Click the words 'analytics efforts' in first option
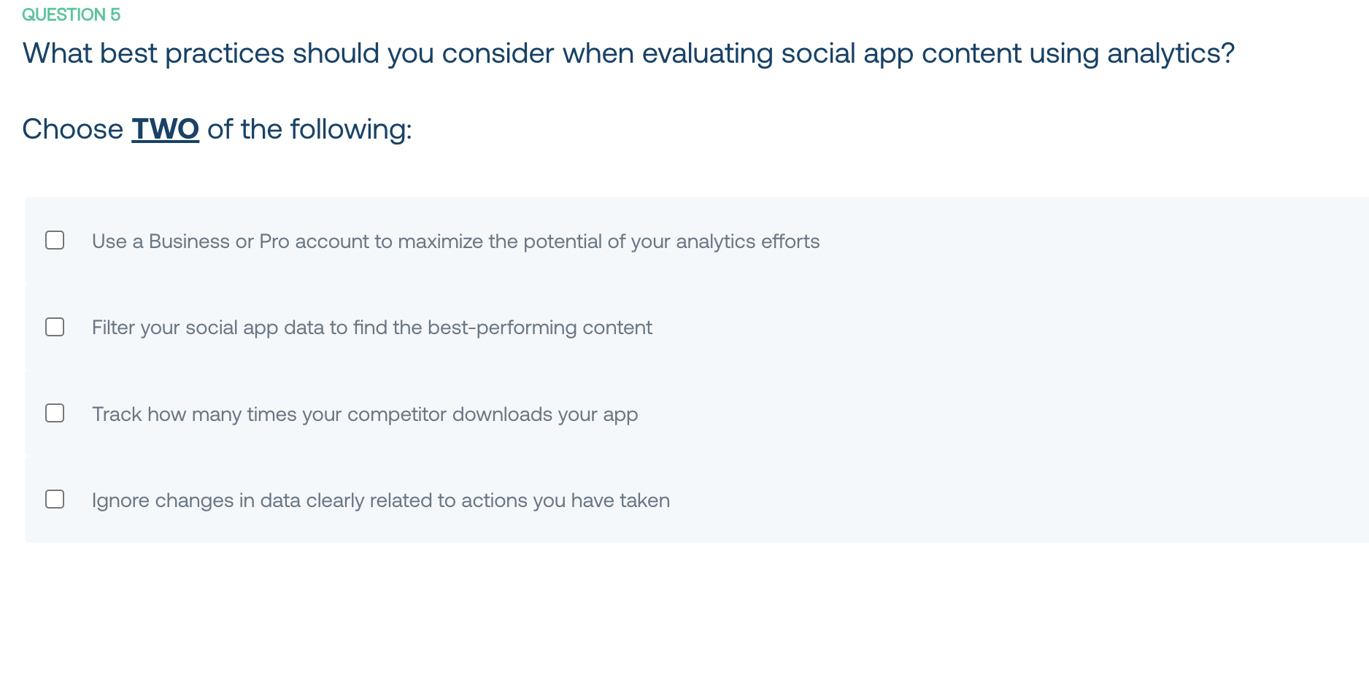 (x=747, y=242)
